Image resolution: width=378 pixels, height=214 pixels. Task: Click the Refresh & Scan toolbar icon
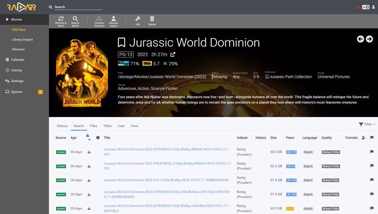(61, 21)
